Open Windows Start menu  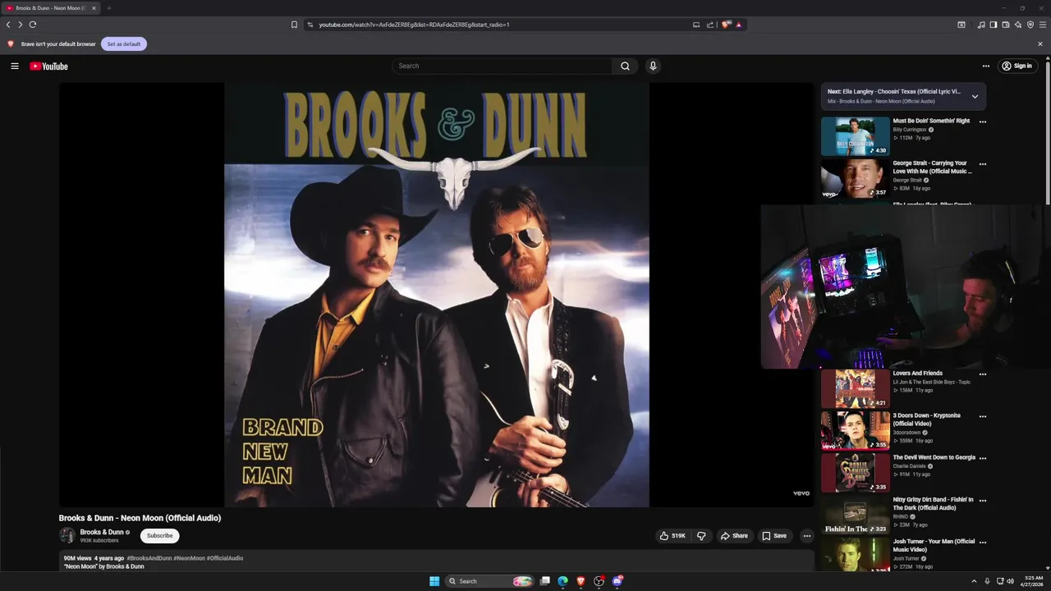(x=434, y=581)
